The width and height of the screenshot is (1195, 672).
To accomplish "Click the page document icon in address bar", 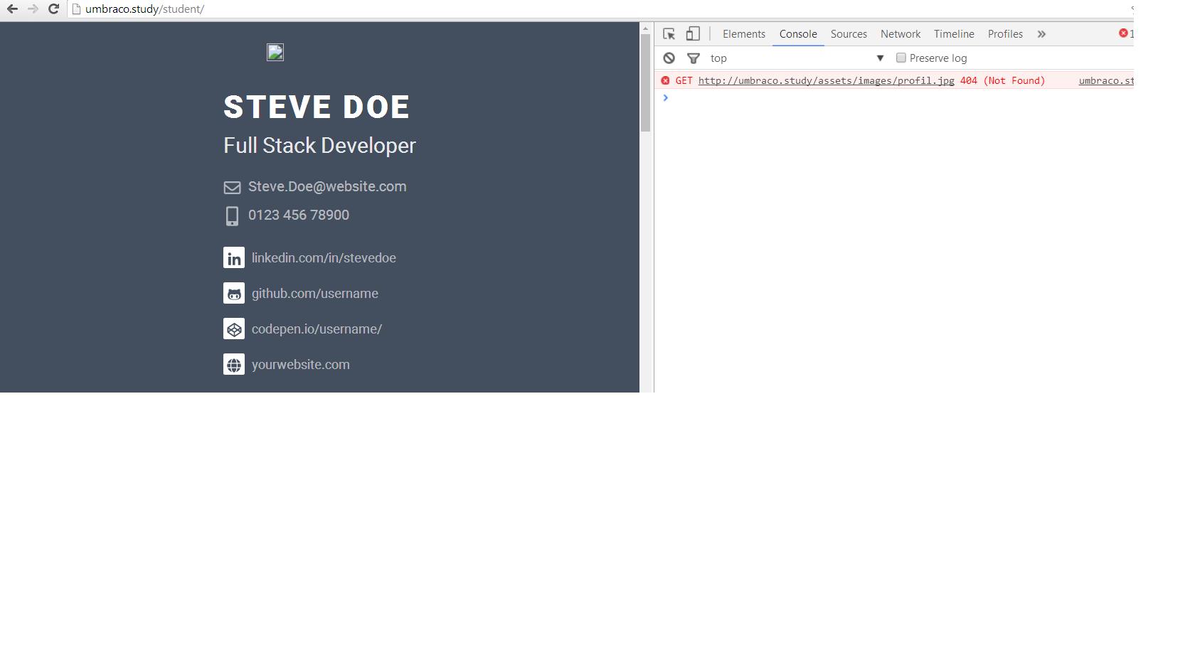I will pyautogui.click(x=77, y=9).
